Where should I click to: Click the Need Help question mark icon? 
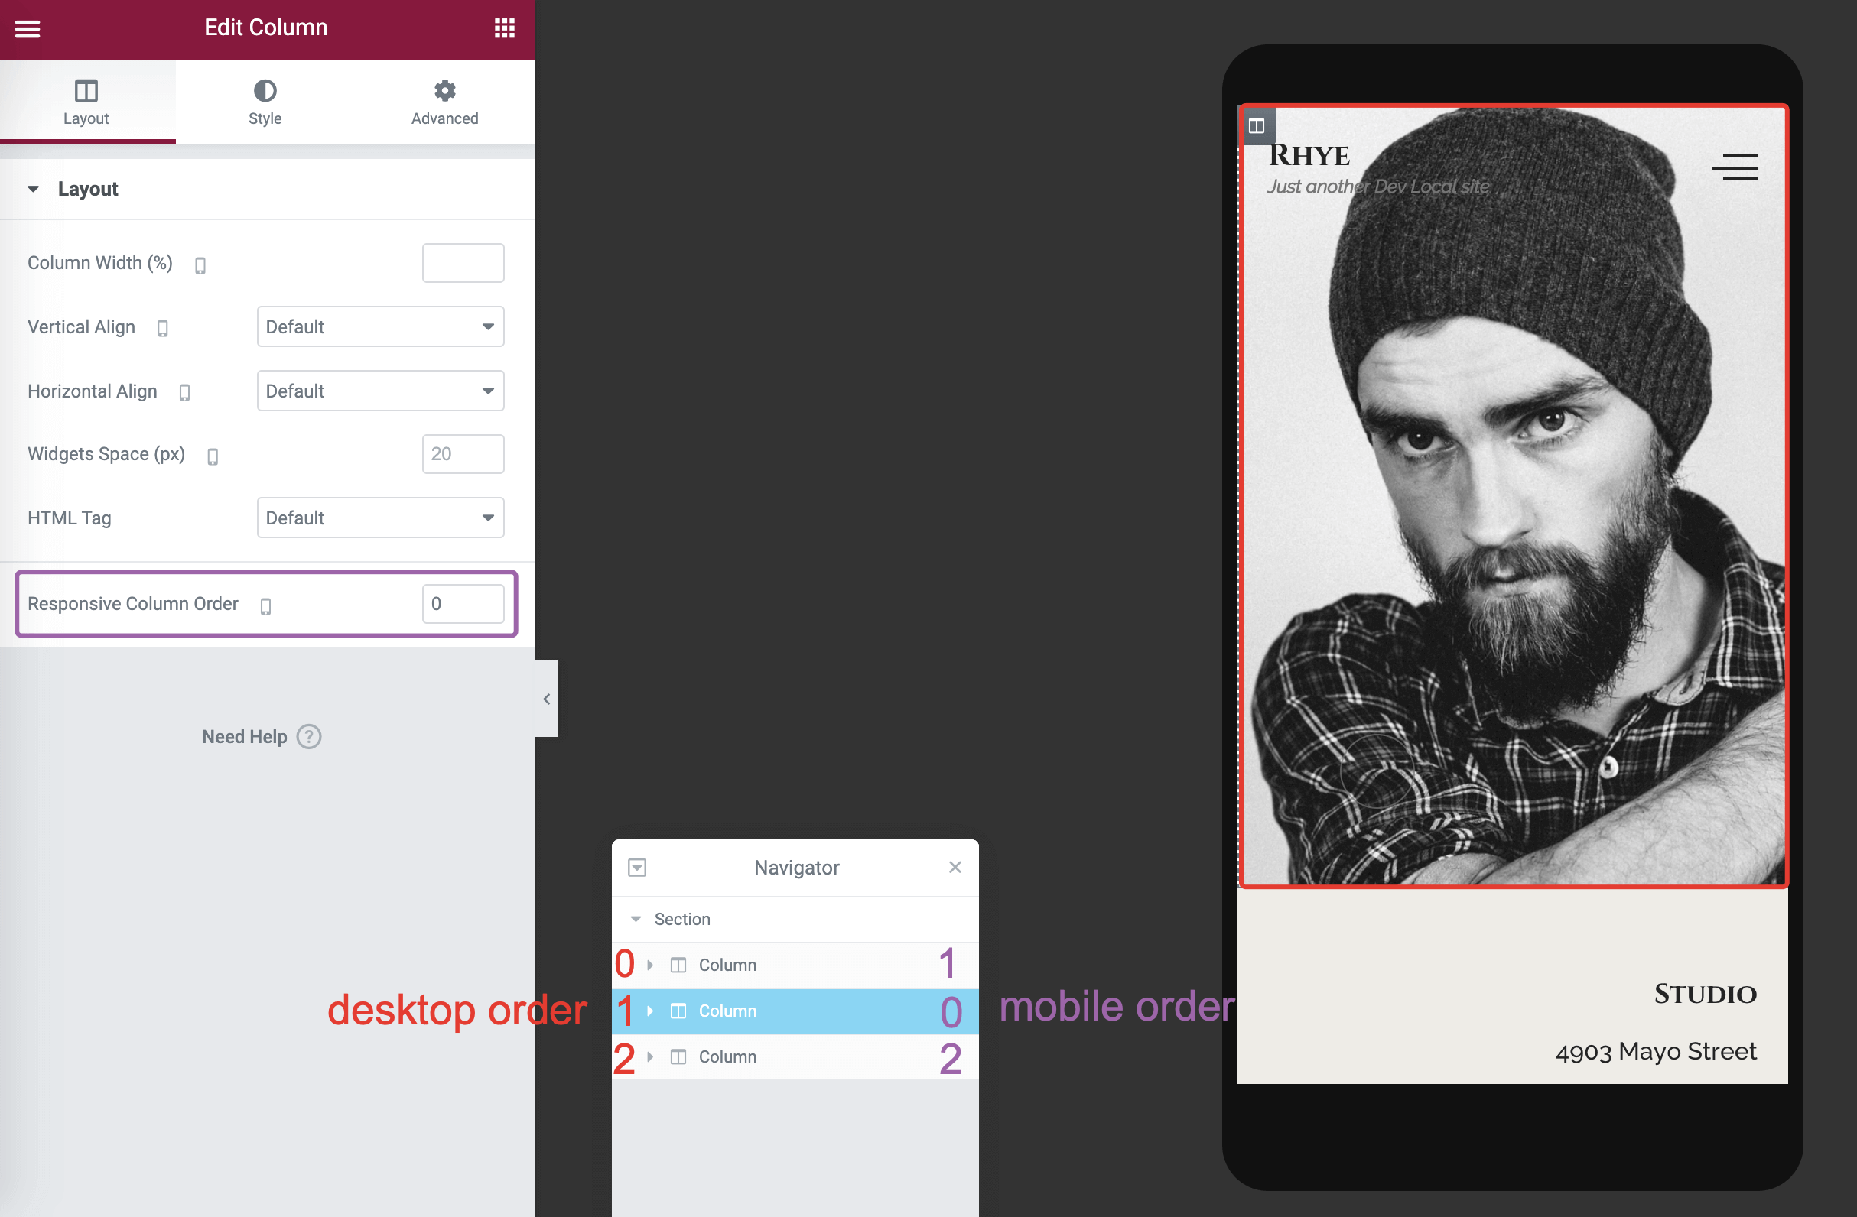[309, 737]
